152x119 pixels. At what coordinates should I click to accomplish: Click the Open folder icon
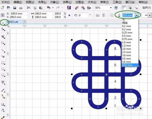(x=9, y=8)
